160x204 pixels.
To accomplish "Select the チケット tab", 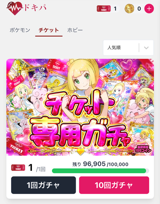I will click(x=49, y=30).
